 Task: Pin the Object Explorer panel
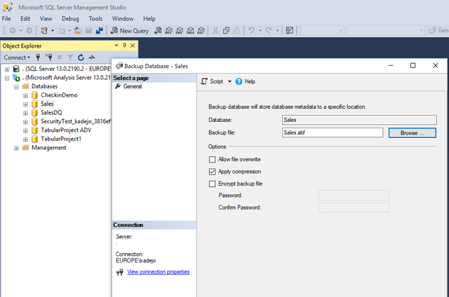point(125,46)
